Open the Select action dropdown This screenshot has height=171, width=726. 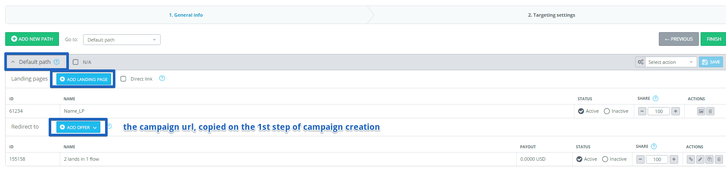(671, 62)
